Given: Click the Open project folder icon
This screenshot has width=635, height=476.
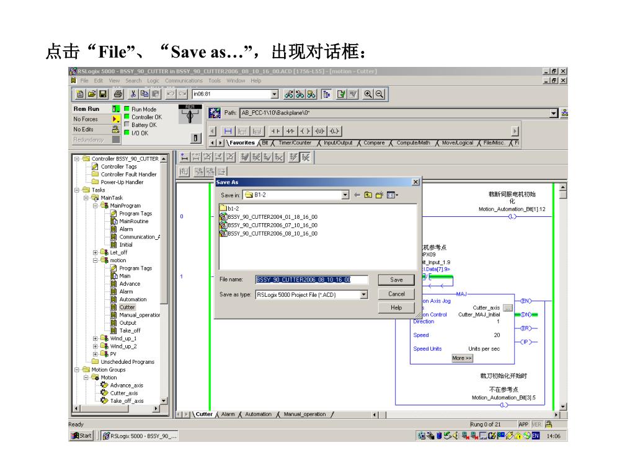Looking at the screenshot, I should click(x=92, y=94).
